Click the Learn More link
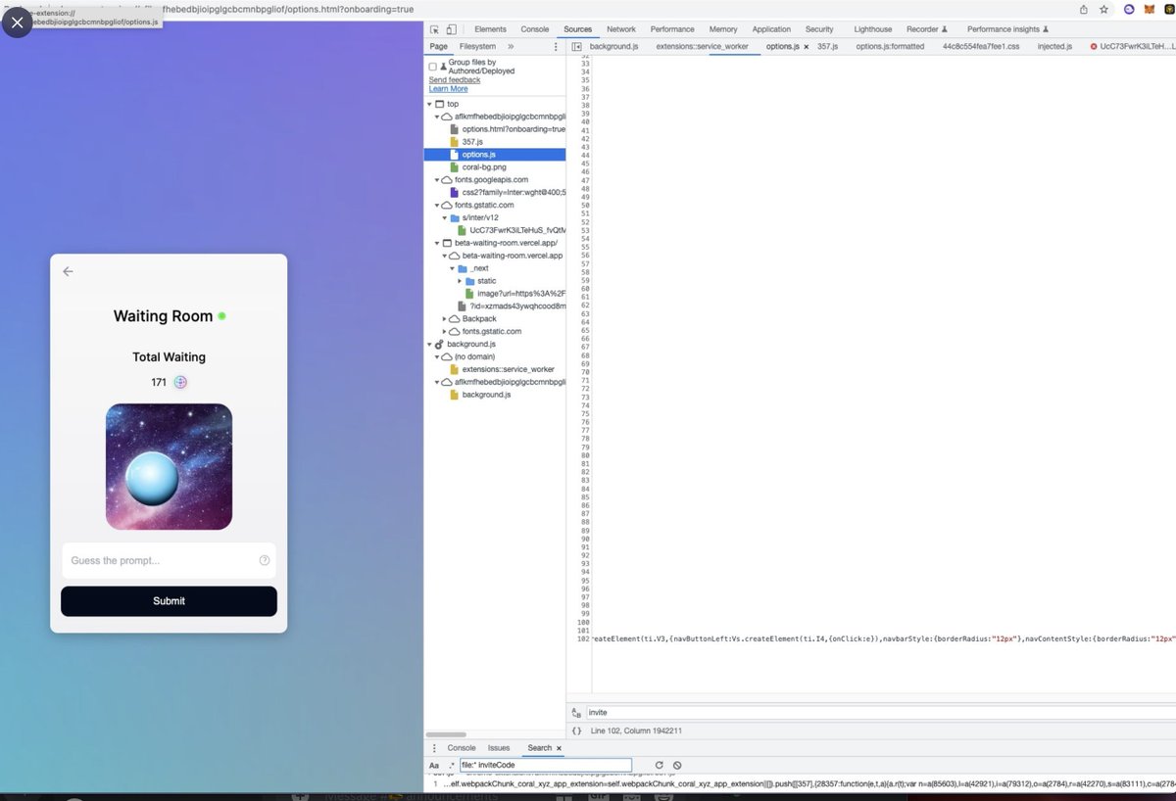The image size is (1176, 801). pos(448,89)
